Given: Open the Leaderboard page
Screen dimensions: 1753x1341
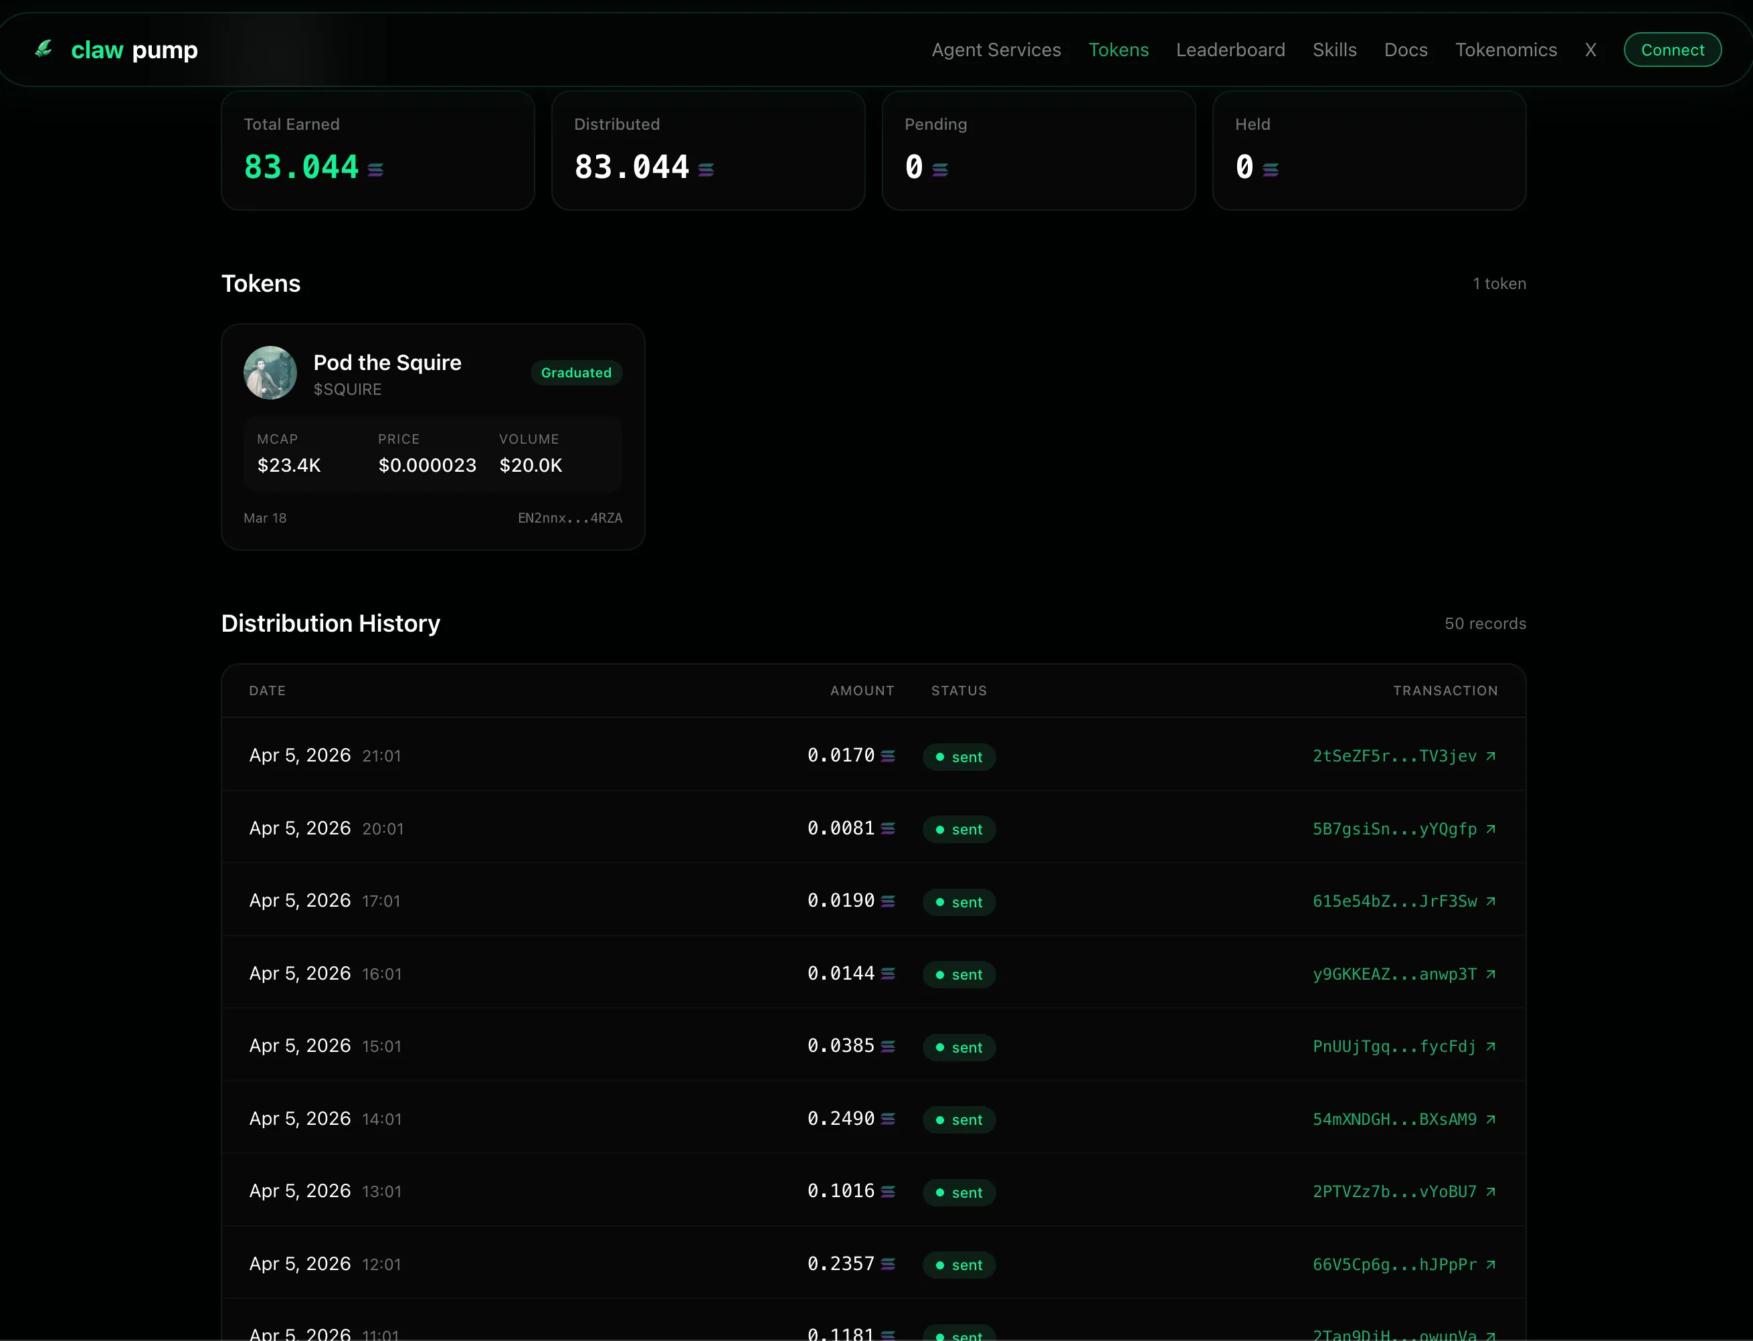Looking at the screenshot, I should pos(1230,50).
